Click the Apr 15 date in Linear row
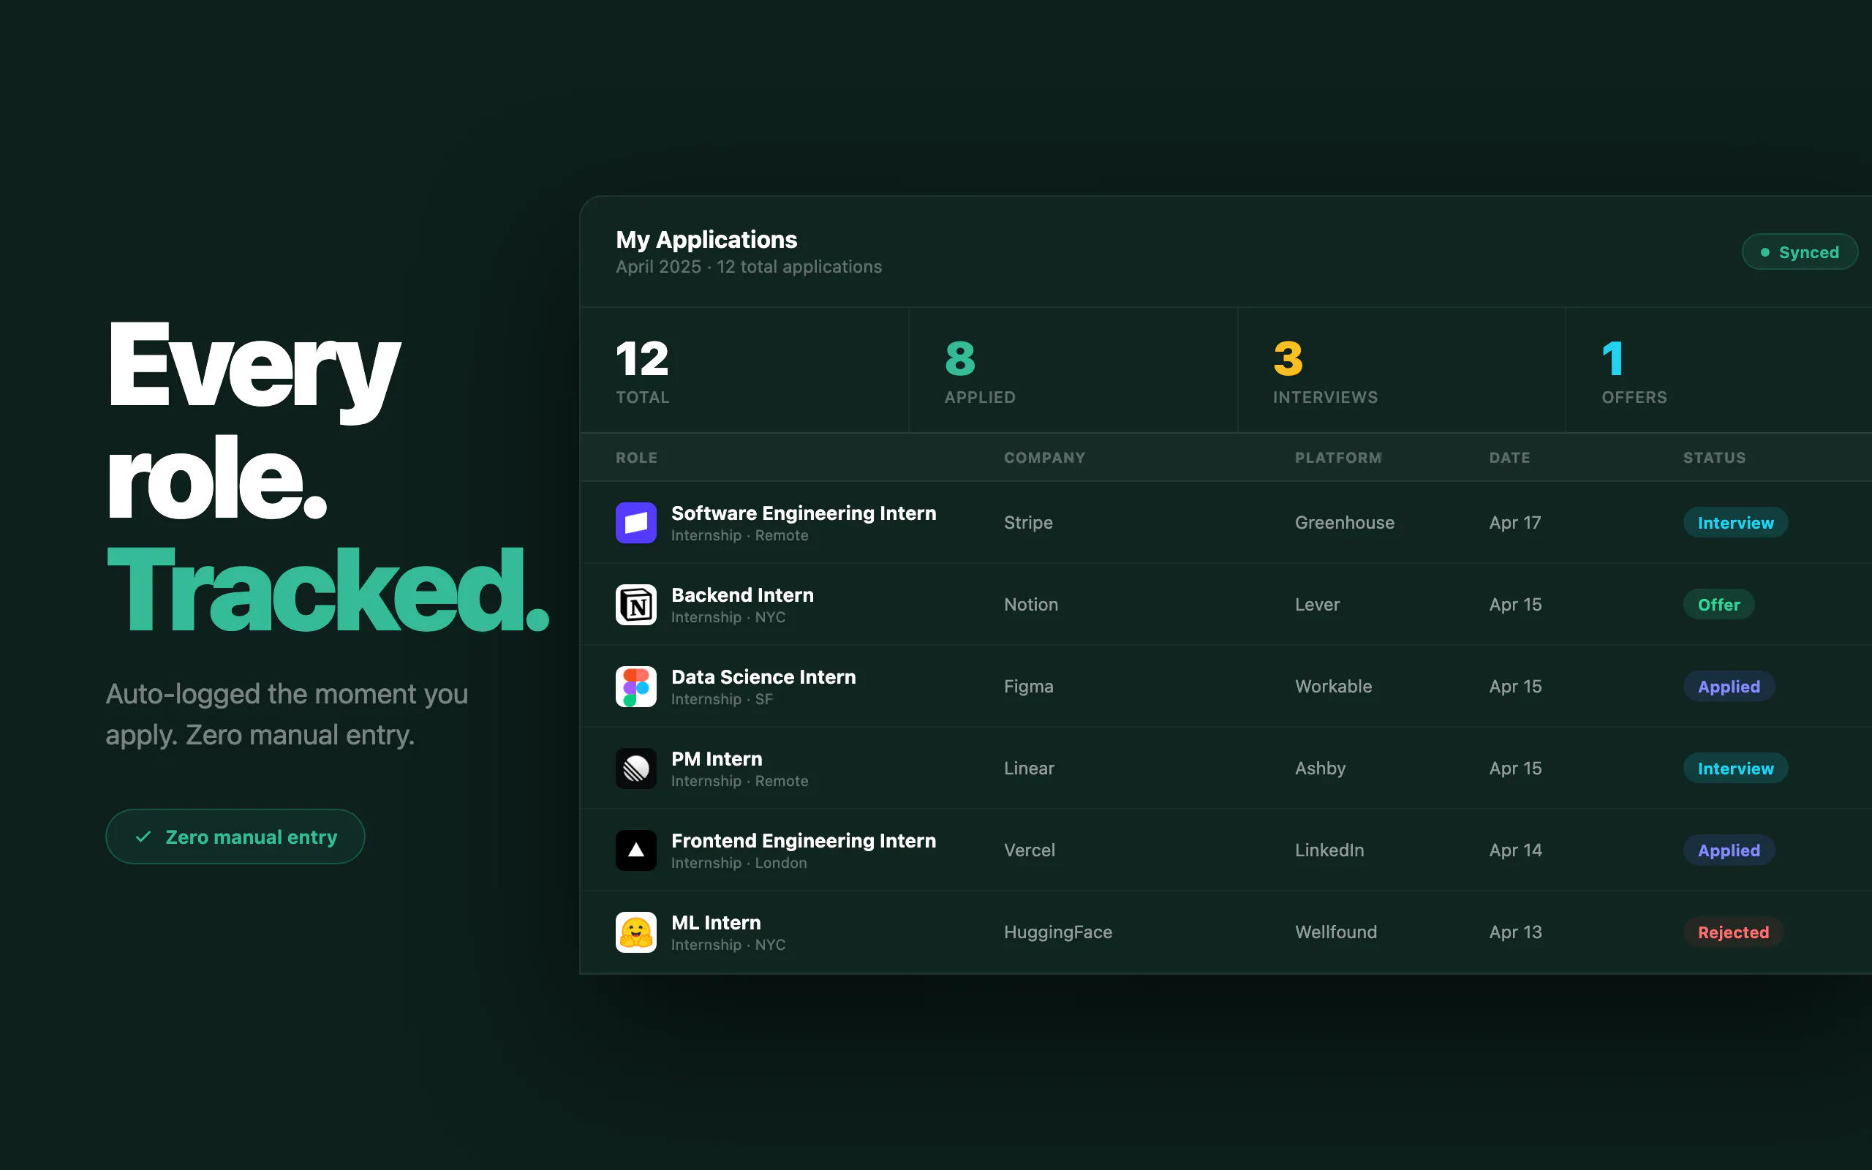This screenshot has width=1872, height=1170. tap(1515, 769)
